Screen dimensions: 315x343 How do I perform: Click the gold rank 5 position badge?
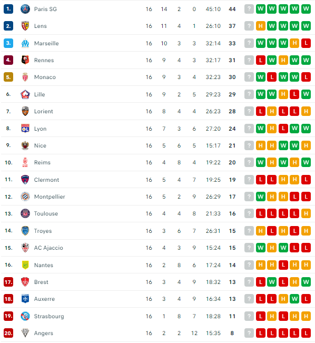8,77
